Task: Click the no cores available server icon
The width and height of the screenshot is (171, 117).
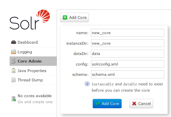Action: tap(14, 99)
